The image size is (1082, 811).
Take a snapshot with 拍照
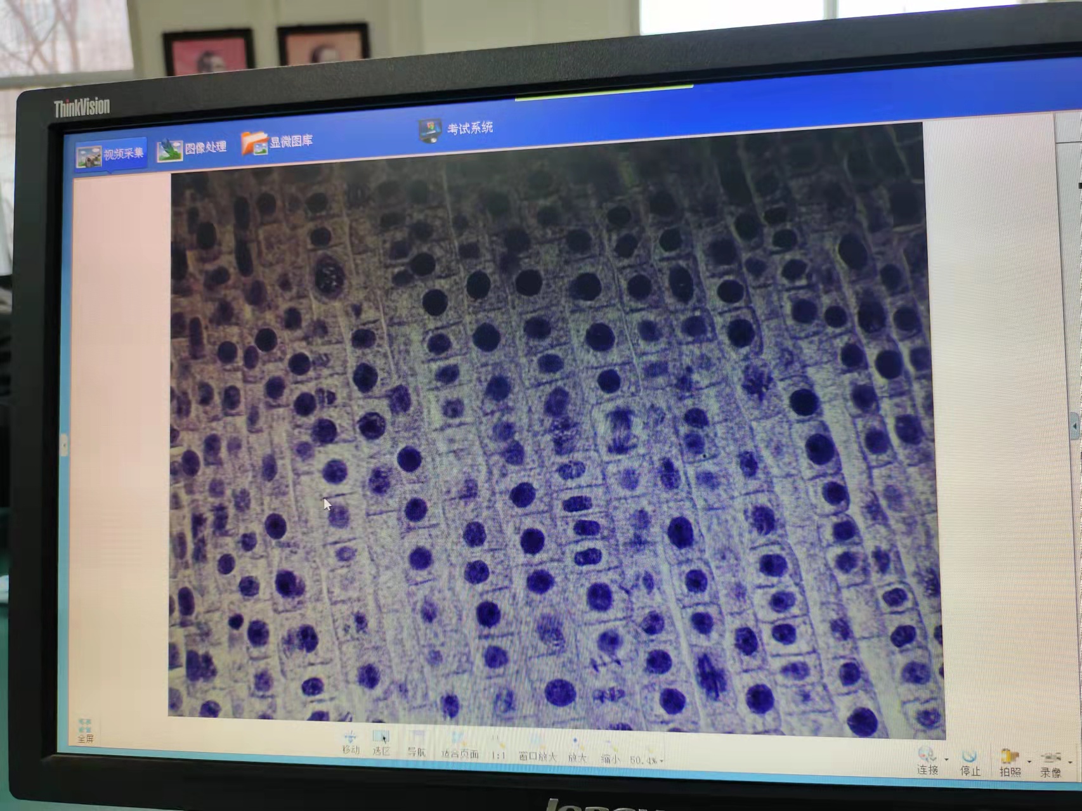click(x=1009, y=762)
